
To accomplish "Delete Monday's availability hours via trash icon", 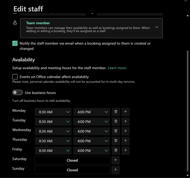I will pyautogui.click(x=116, y=112).
